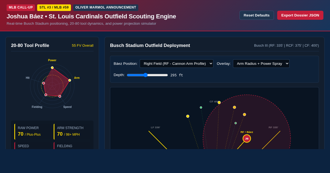Click the RF 335' field marker label

coord(273,127)
